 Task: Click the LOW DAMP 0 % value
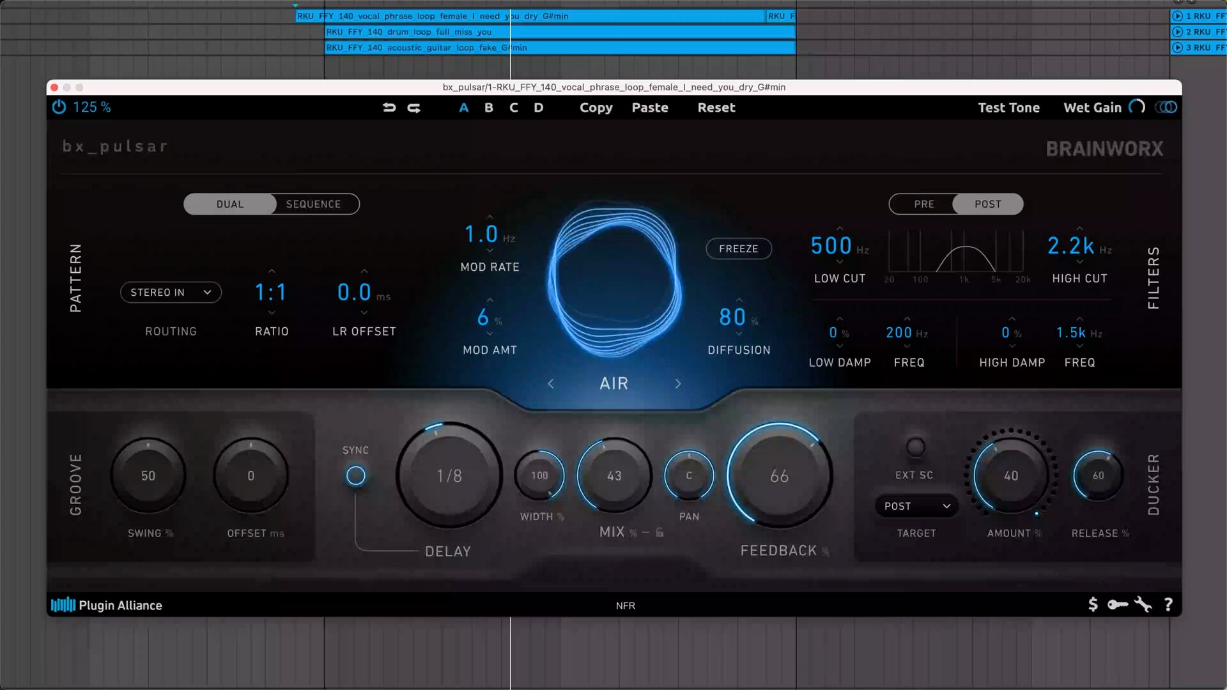coord(839,333)
